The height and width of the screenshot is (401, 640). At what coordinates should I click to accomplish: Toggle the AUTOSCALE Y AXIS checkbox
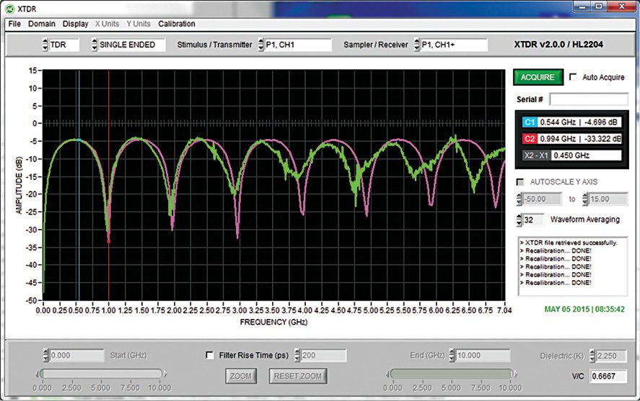pyautogui.click(x=521, y=182)
